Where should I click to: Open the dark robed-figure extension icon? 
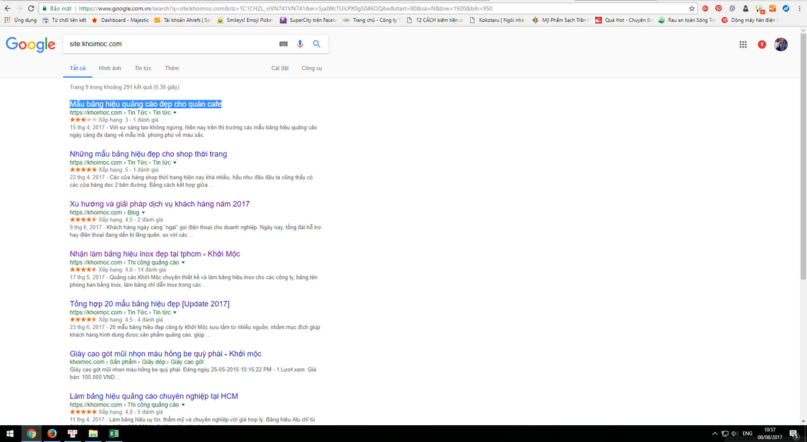pos(745,9)
